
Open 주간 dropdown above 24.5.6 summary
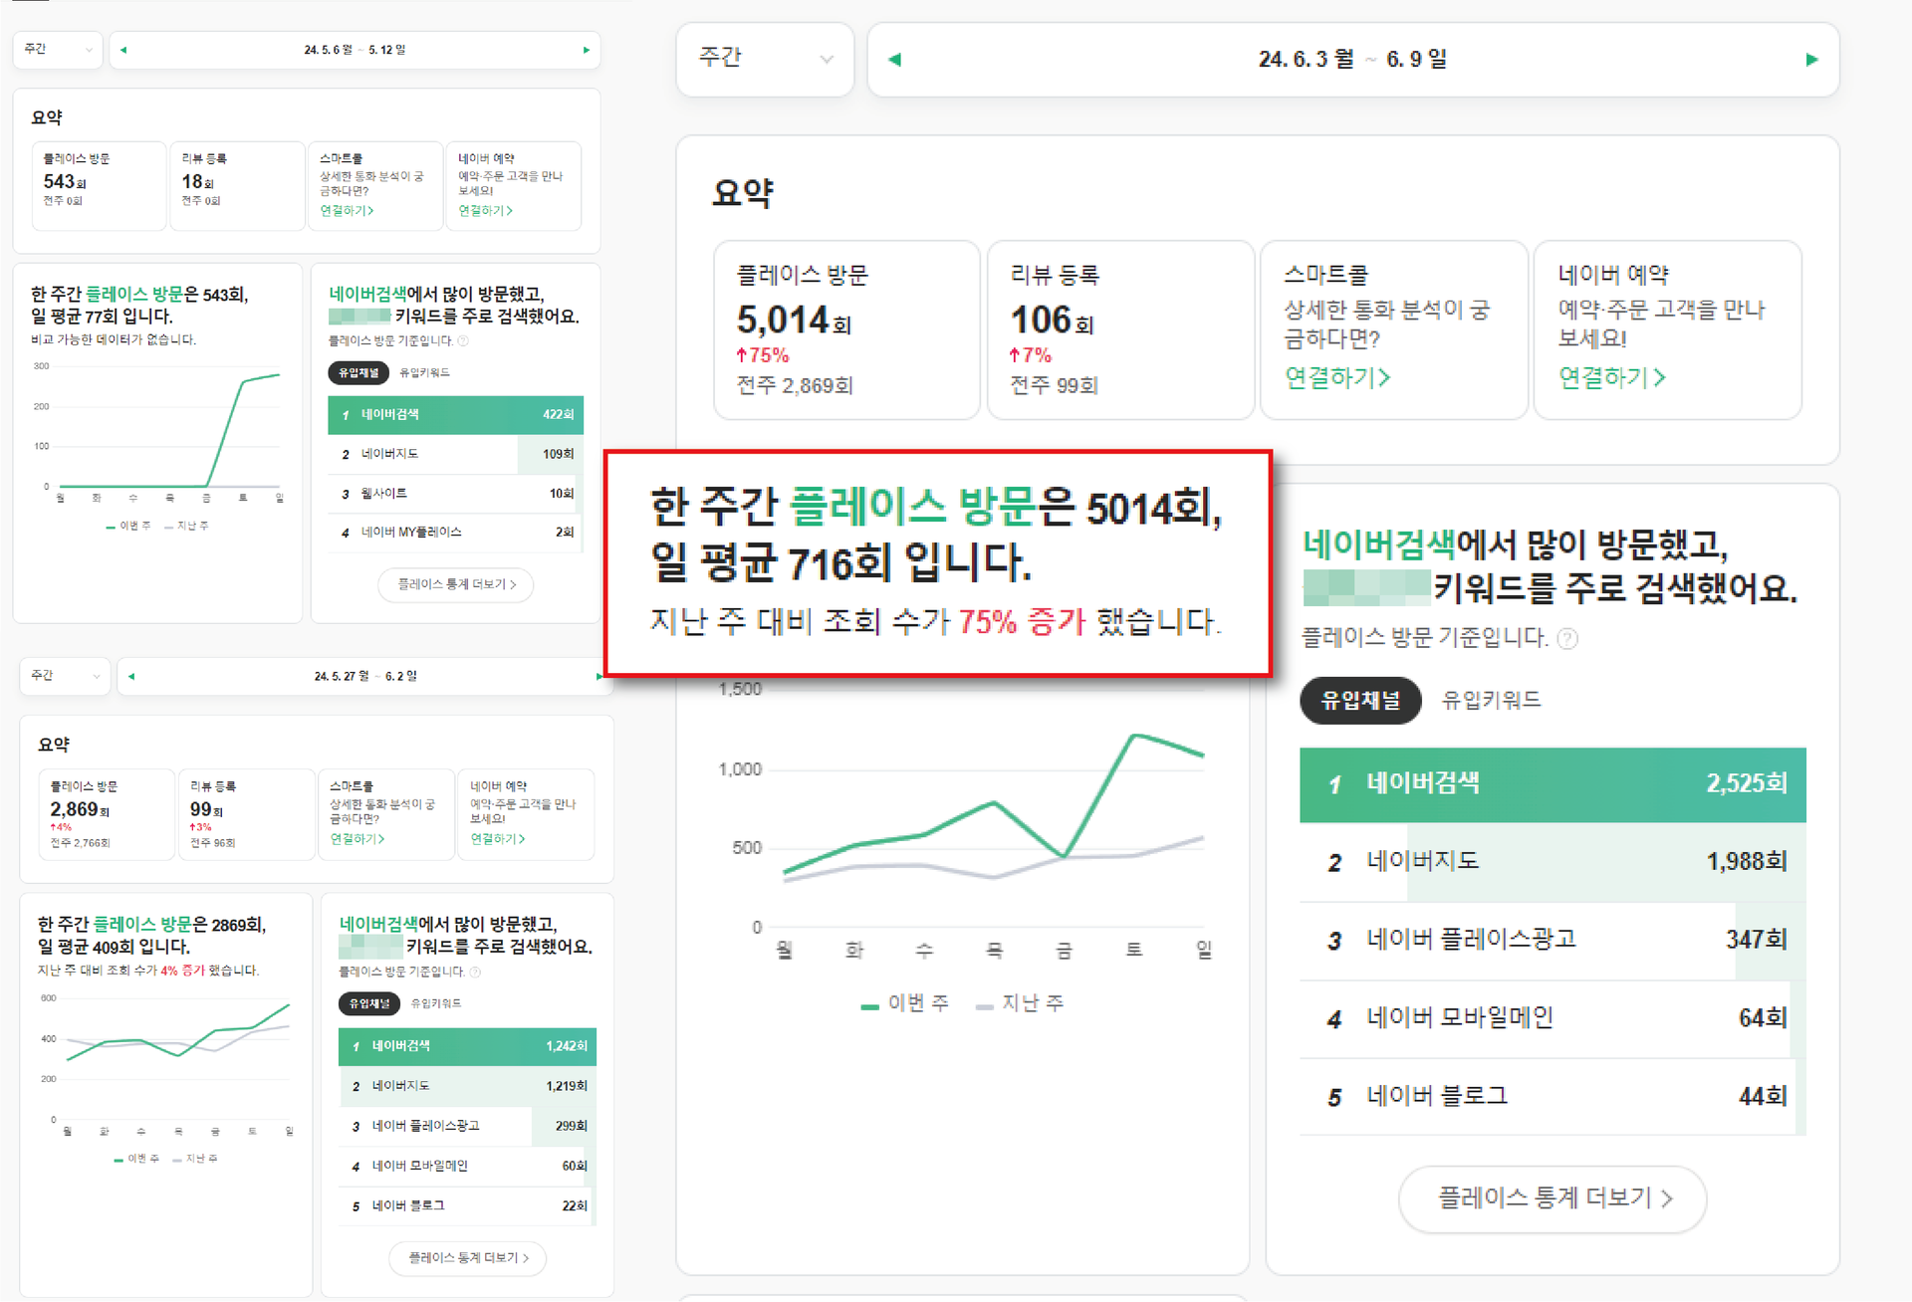tap(58, 50)
